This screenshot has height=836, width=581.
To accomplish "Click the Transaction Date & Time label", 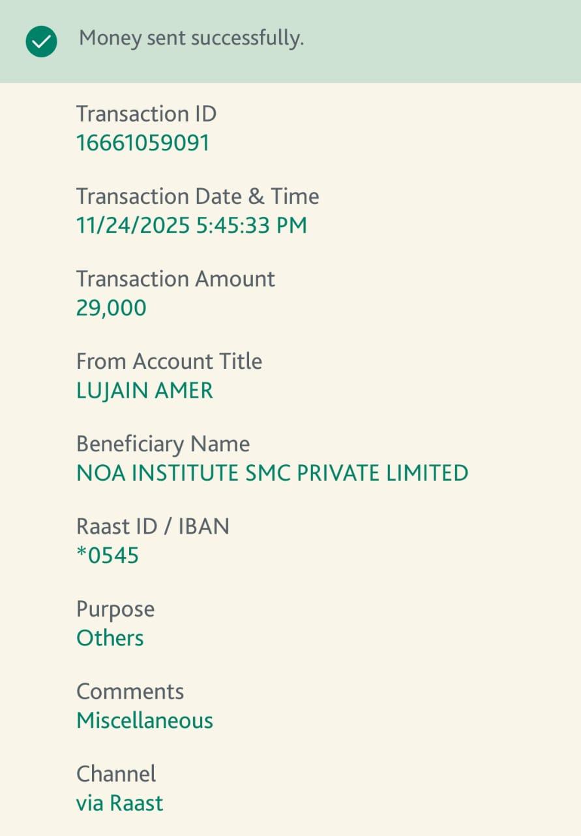I will (x=198, y=196).
